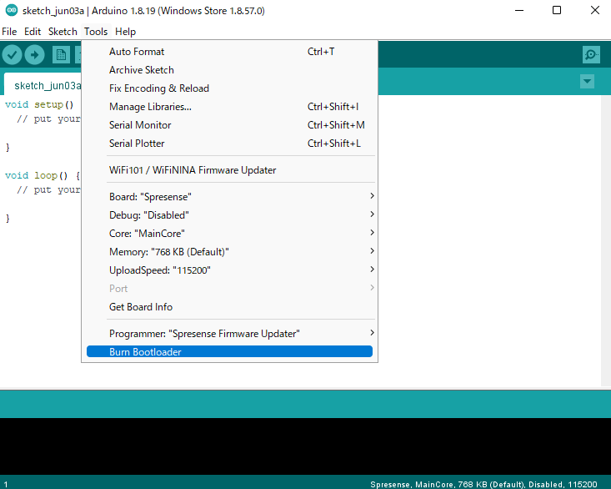Click the Upload arrow toolbar button

coord(35,54)
